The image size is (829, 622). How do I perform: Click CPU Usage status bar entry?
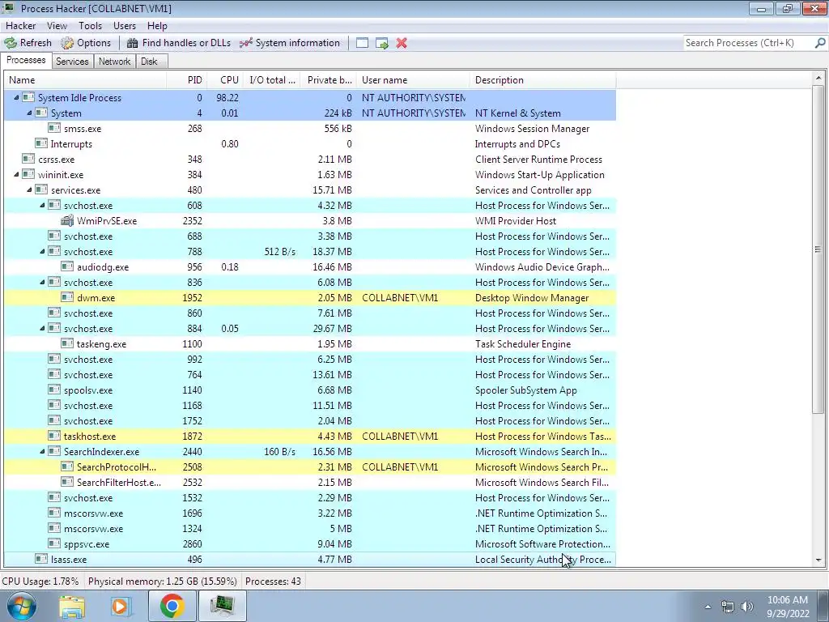click(x=40, y=582)
